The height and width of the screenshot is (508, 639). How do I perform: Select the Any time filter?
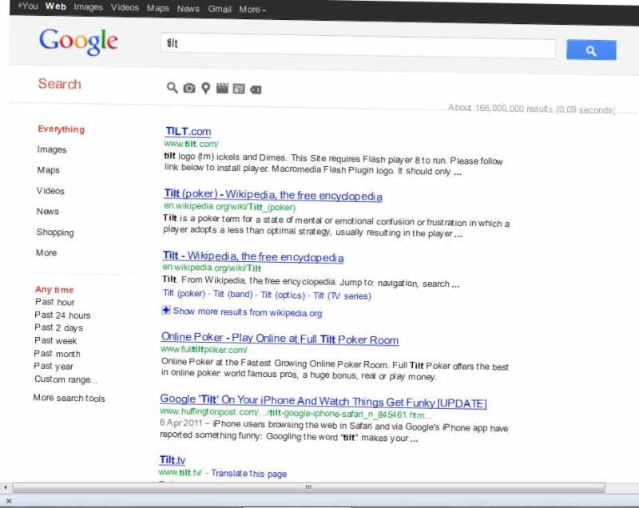tap(54, 290)
